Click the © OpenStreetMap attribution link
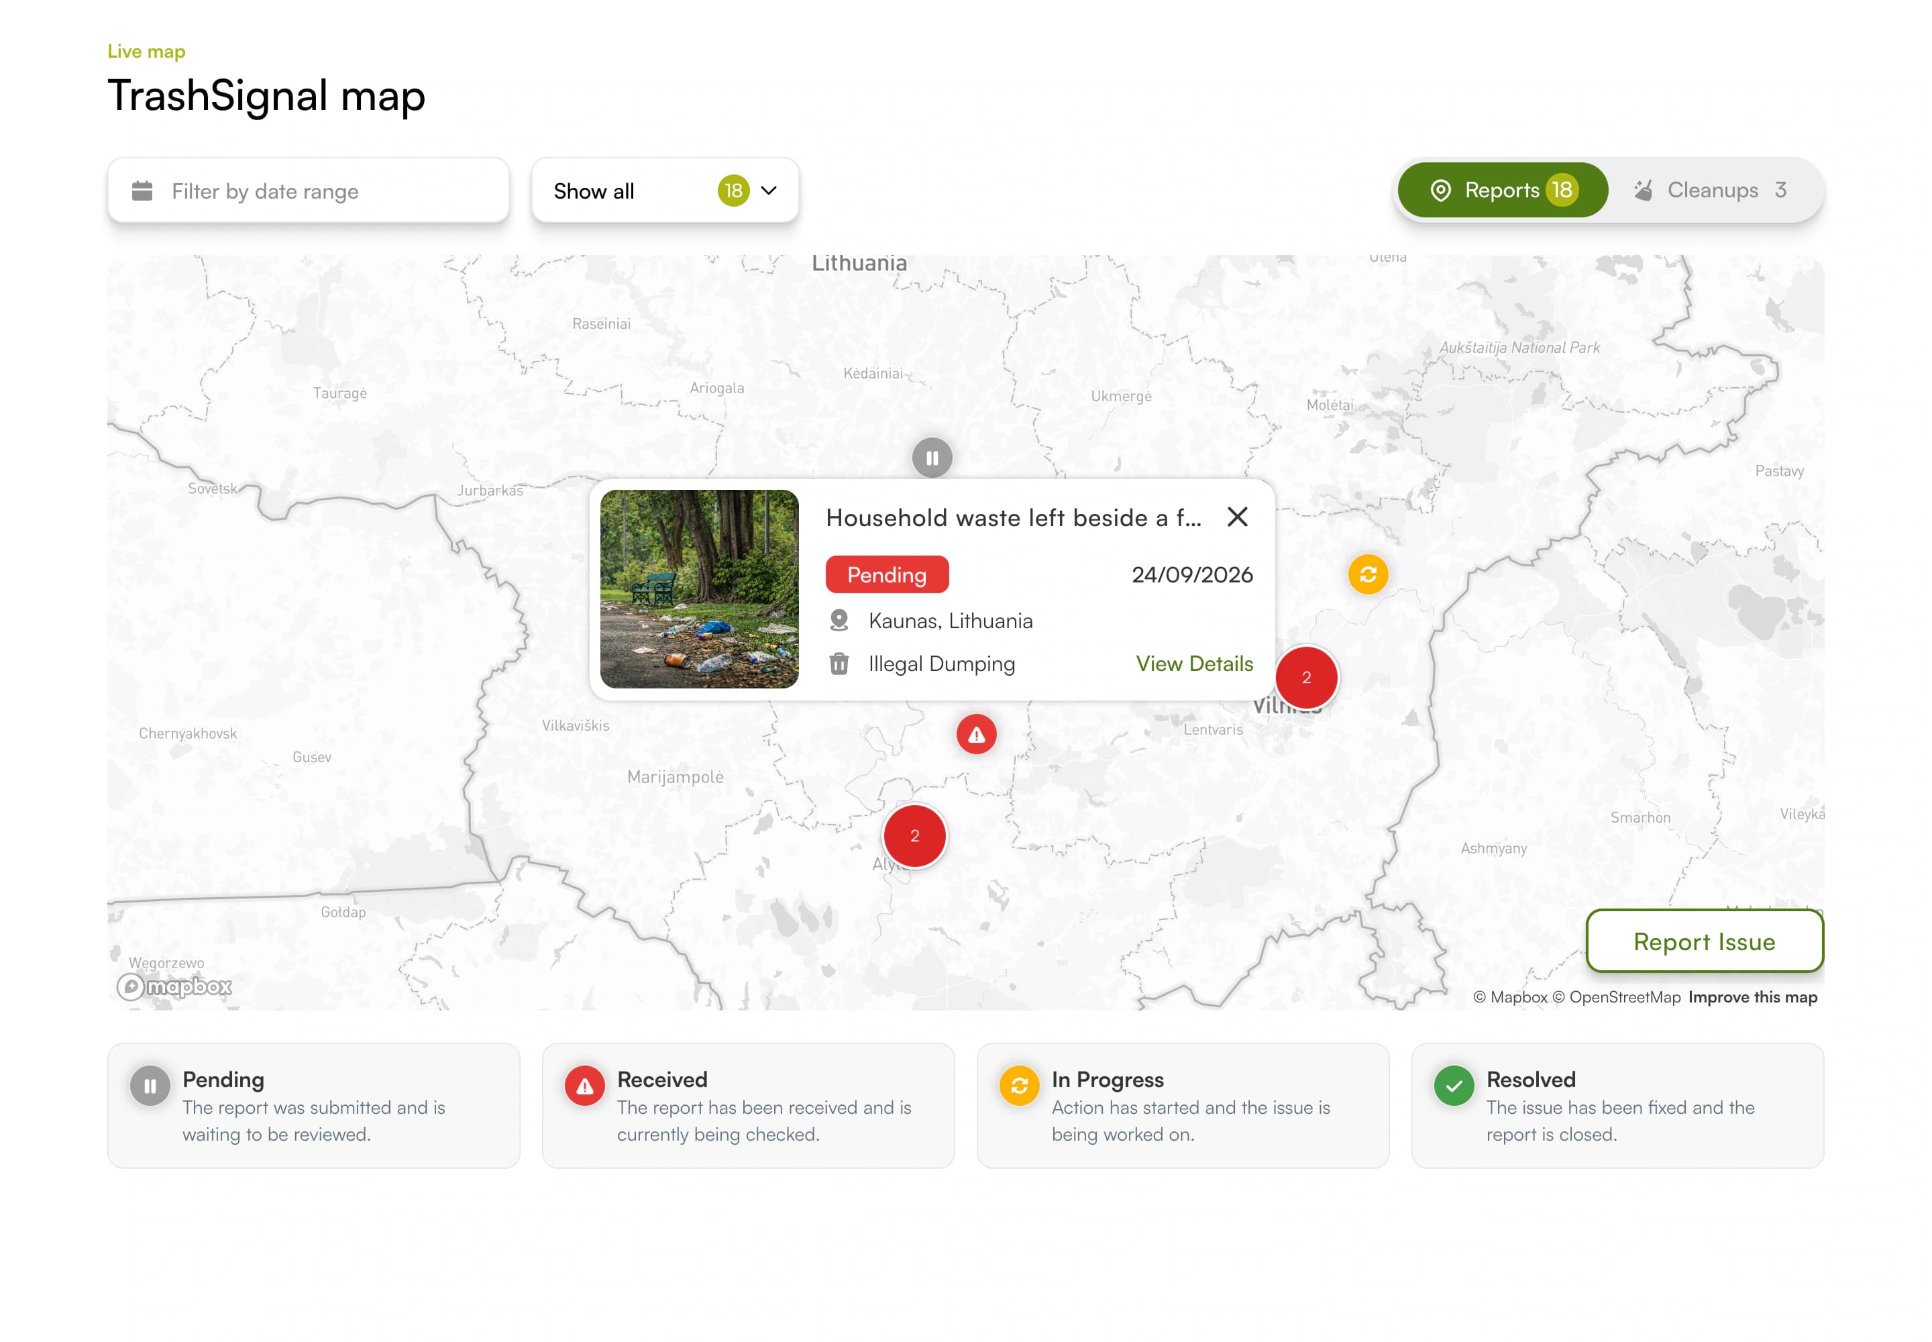Screen dimensions: 1932x1342 click(x=1615, y=996)
